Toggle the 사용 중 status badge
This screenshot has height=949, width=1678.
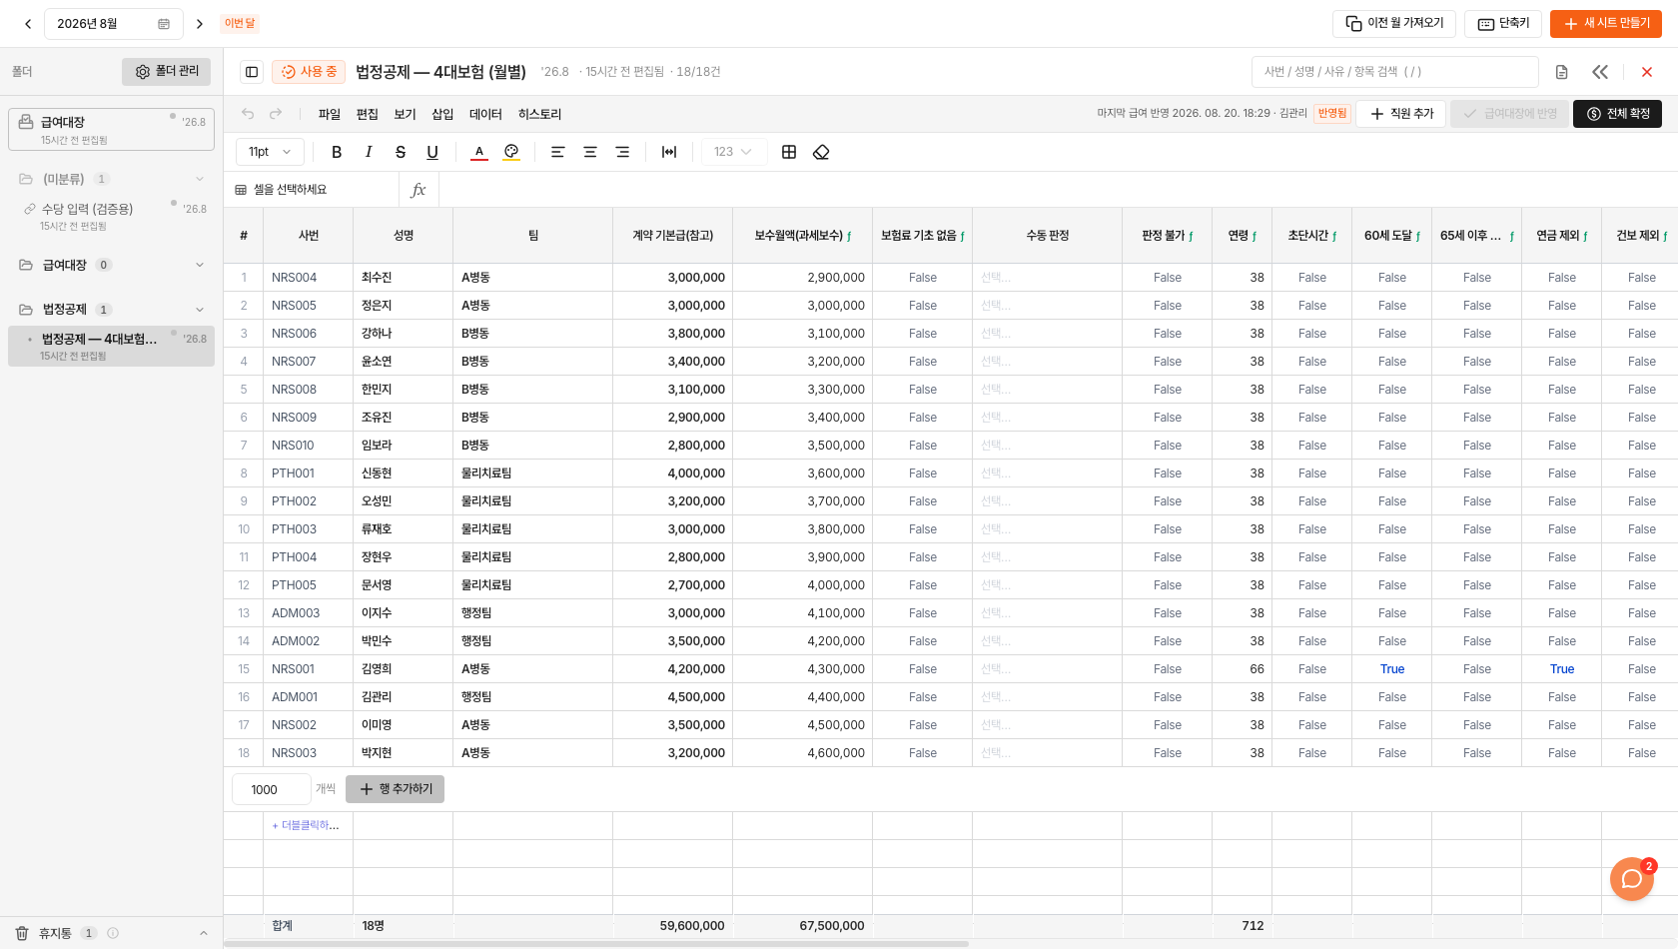[309, 72]
